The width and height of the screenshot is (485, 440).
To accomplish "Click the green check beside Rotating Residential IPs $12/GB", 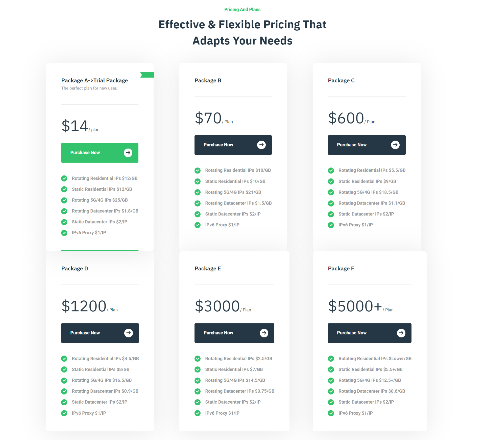I will (x=64, y=179).
